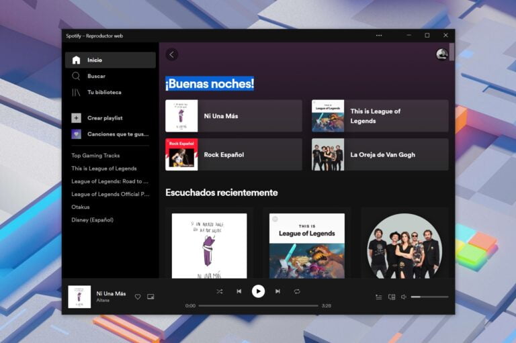Click the main content scrollbar

point(451,52)
